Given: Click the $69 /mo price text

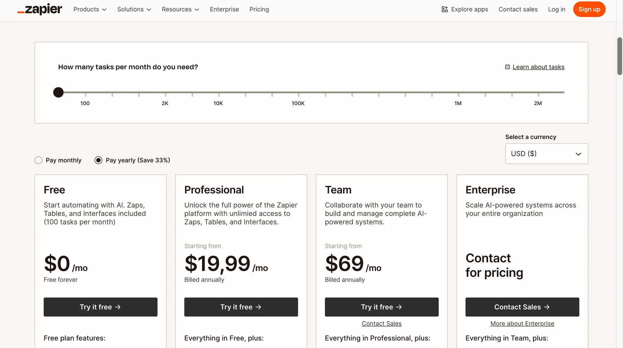Looking at the screenshot, I should pyautogui.click(x=353, y=264).
